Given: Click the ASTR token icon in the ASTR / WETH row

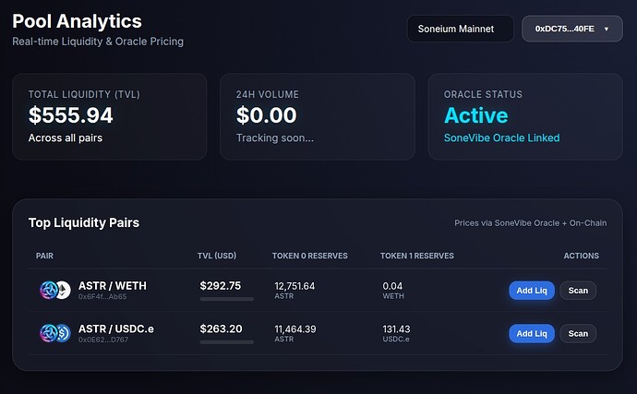Looking at the screenshot, I should point(47,291).
